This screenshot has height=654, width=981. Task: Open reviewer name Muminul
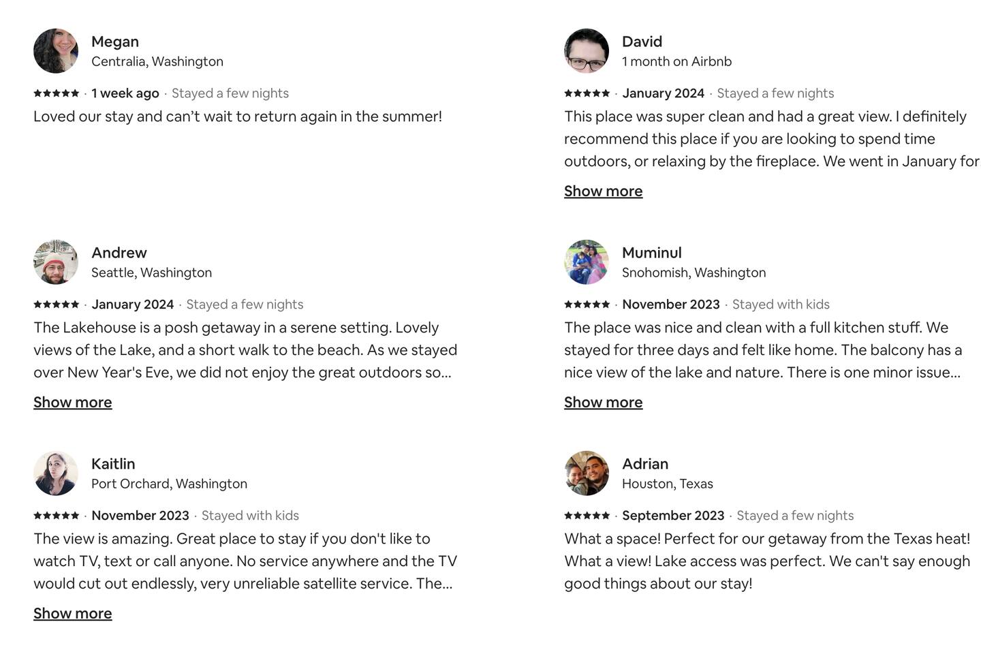pos(651,253)
